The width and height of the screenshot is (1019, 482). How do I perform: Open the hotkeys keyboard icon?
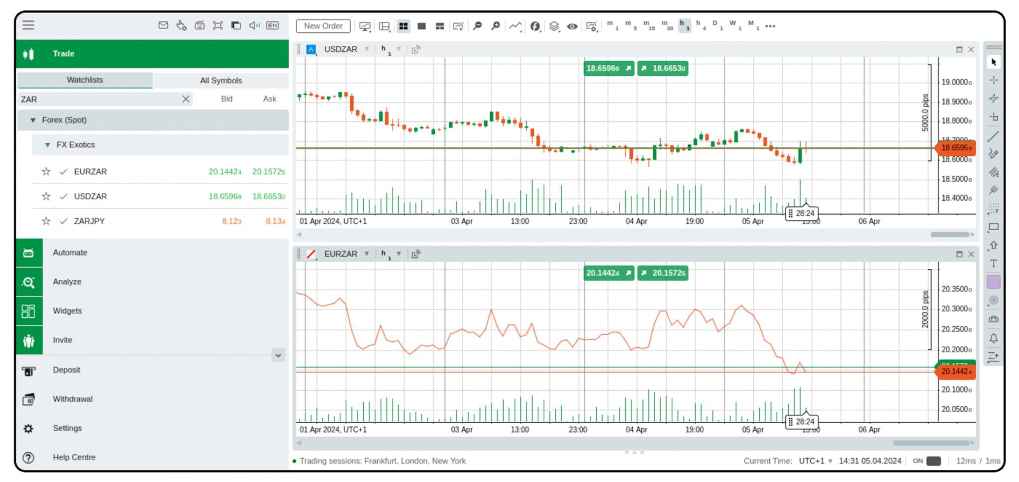pos(200,25)
